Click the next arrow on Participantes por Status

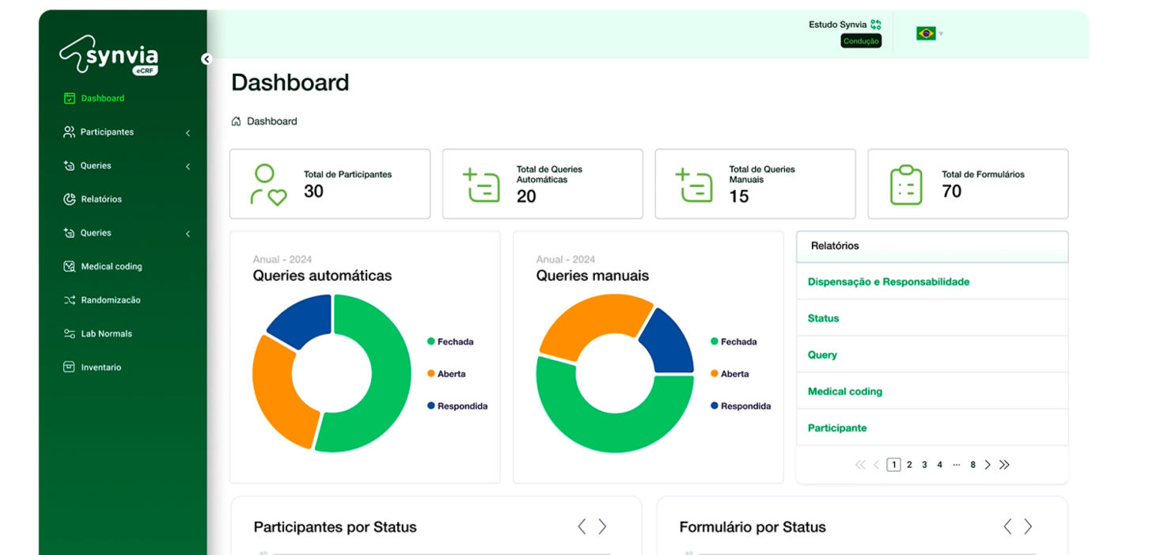coord(602,526)
